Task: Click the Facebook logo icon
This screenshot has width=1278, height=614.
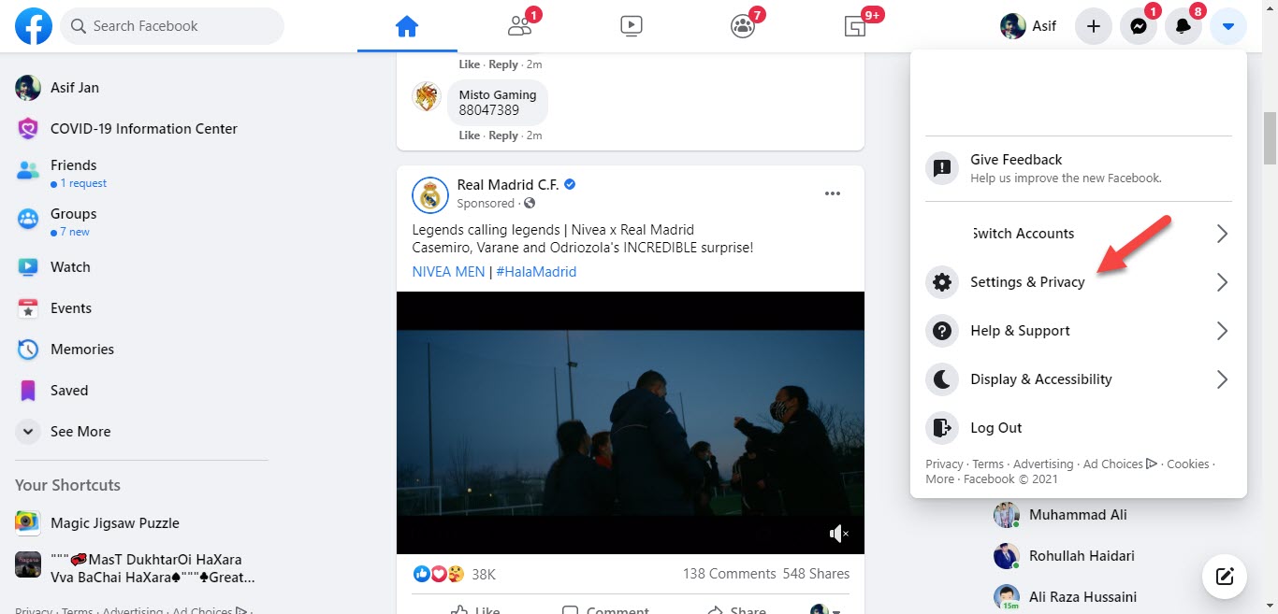Action: pyautogui.click(x=34, y=26)
